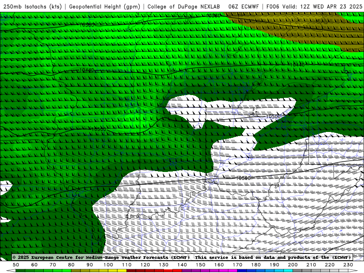Click the legend value 160
This screenshot has width=364, height=273.
click(x=219, y=265)
